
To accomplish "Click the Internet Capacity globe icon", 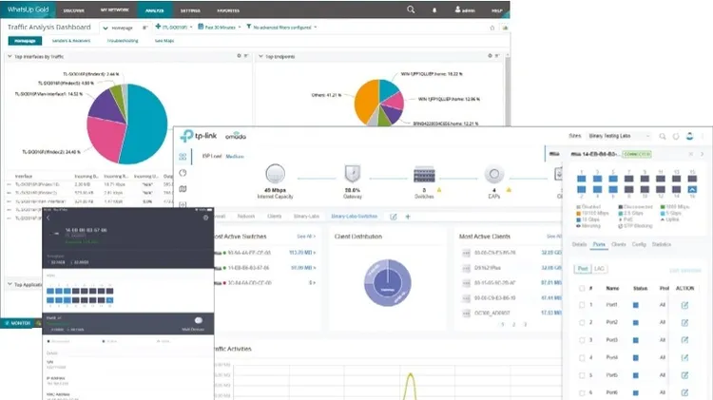I will pos(275,174).
